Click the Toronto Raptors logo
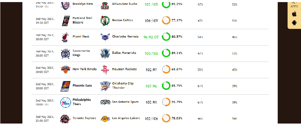 coord(64,119)
